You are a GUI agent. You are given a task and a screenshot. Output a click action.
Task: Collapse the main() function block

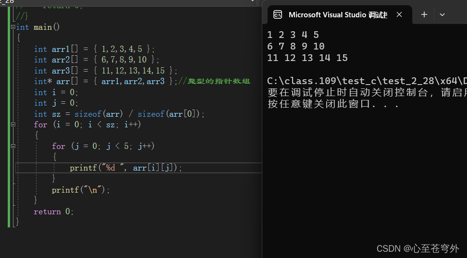[13, 27]
